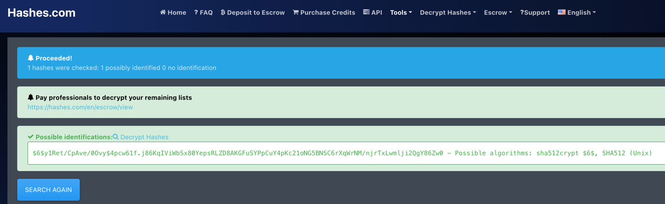The height and width of the screenshot is (204, 665).
Task: Expand the Tools dropdown menu
Action: [400, 13]
